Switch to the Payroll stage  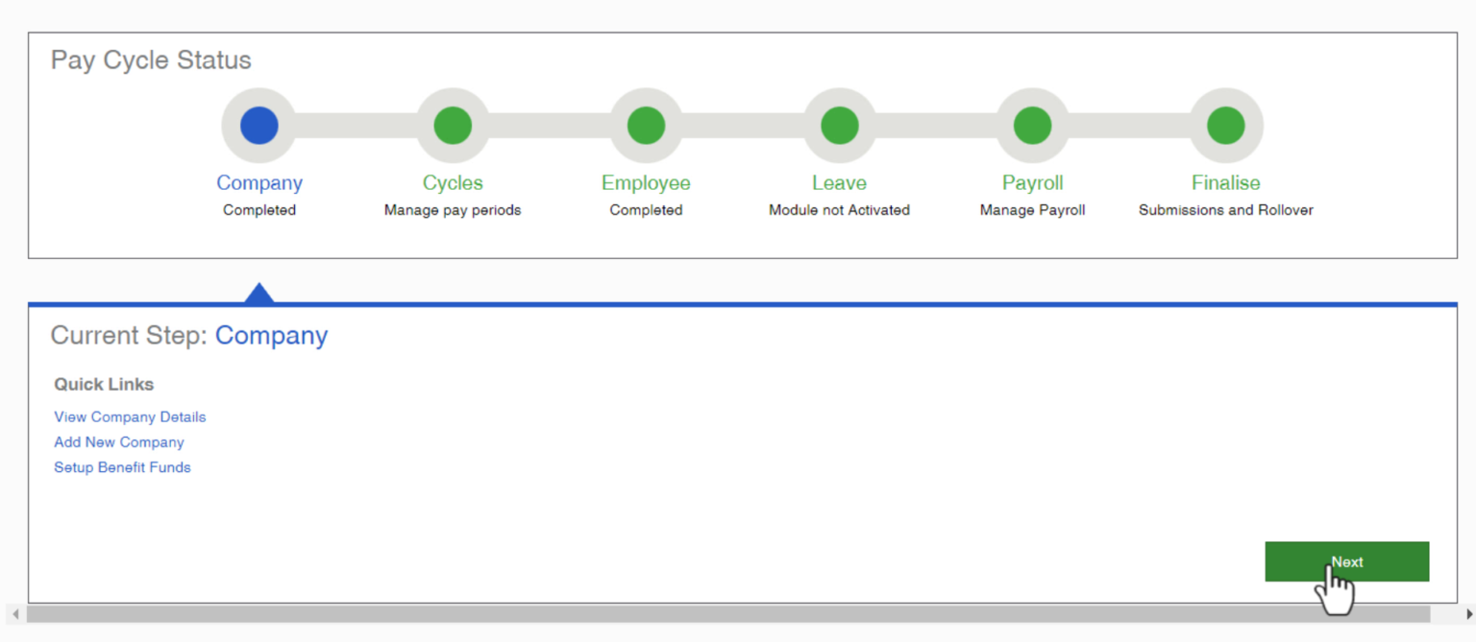coord(1031,182)
